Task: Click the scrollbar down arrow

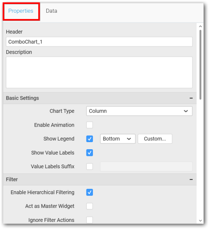Action: click(200, 221)
